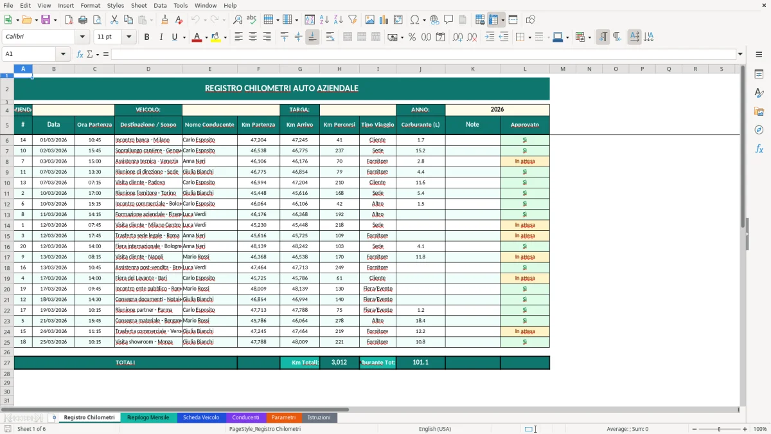
Task: Open Conditional Formatting dropdown arrow
Action: [x=589, y=37]
